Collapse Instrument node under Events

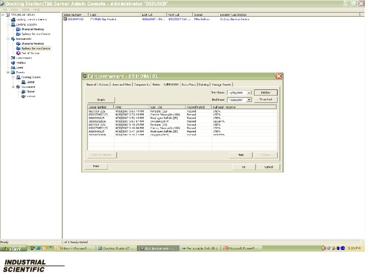[13, 87]
